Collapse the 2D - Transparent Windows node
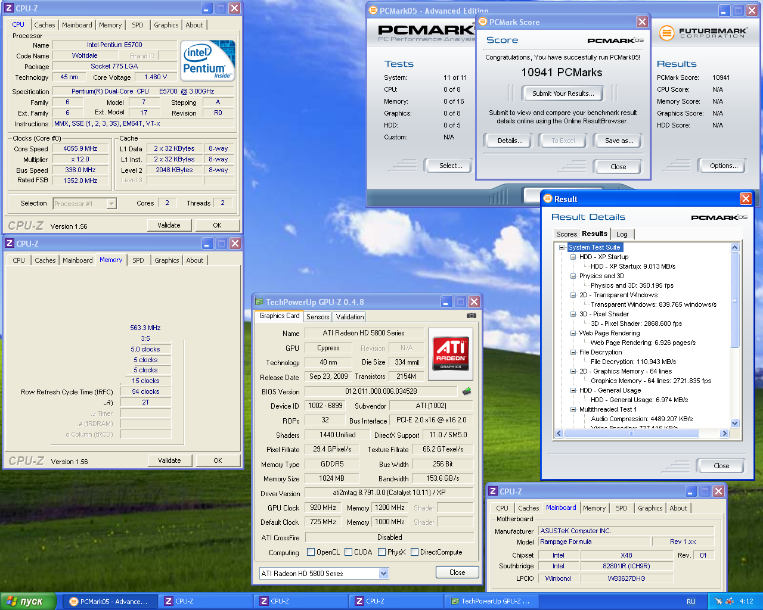The image size is (763, 610). pyautogui.click(x=573, y=295)
